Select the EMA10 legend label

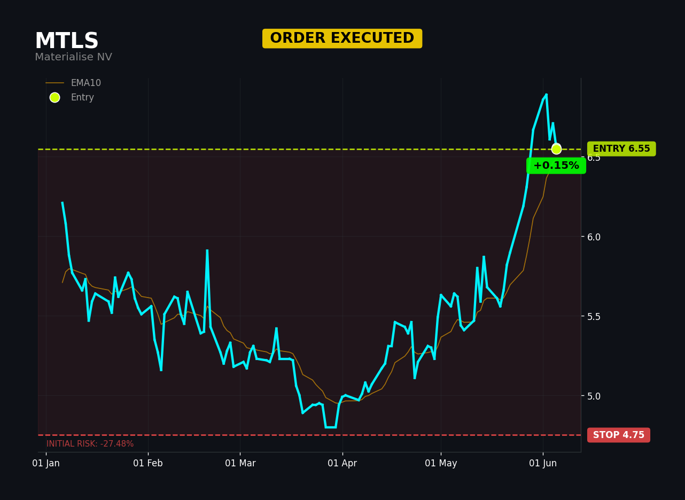(x=85, y=83)
